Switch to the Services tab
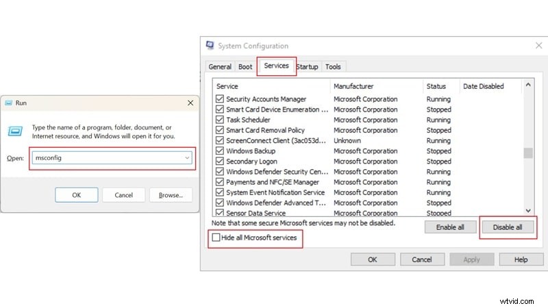Screen dimensions: 548x308 point(276,66)
